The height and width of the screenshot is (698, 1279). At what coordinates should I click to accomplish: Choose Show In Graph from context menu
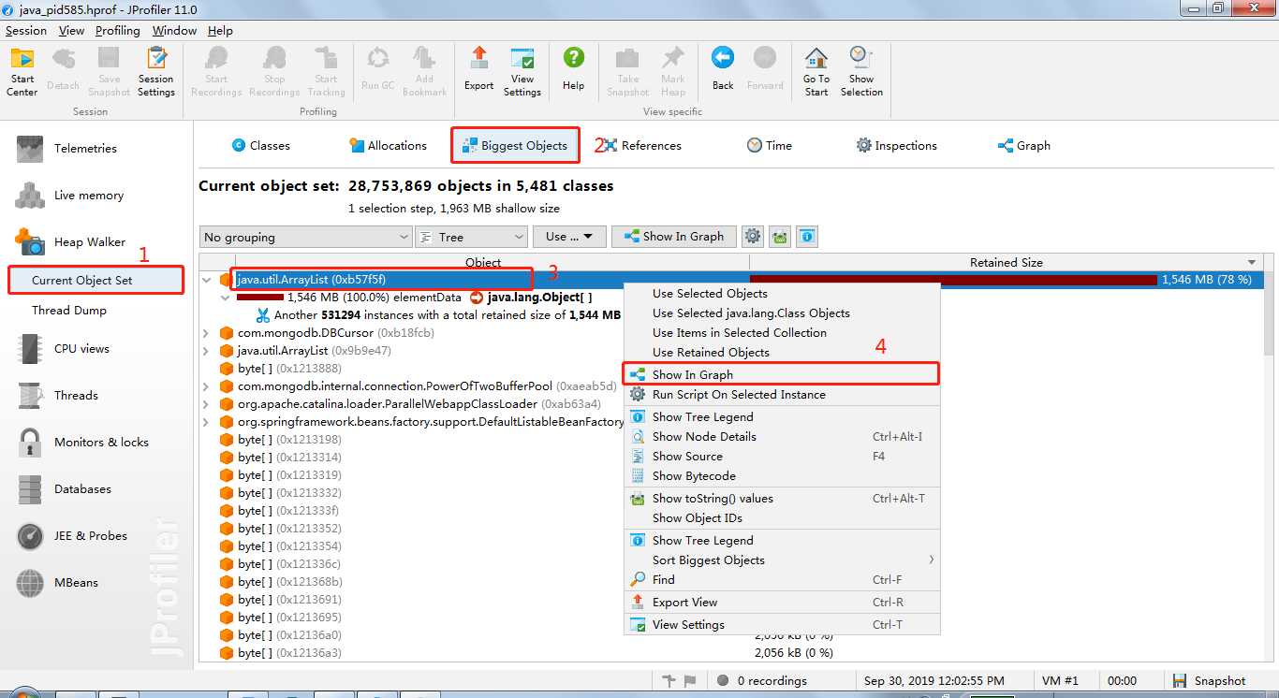click(782, 374)
